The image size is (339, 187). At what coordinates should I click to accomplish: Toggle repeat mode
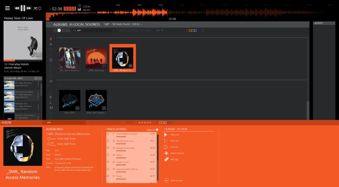pyautogui.click(x=40, y=8)
